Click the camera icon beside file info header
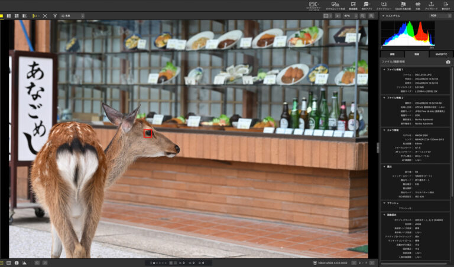The image size is (454, 267). point(447,61)
